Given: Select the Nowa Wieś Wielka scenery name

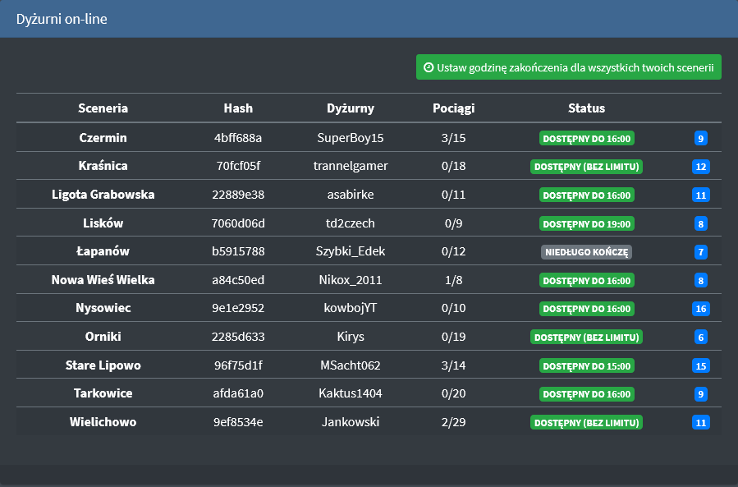Looking at the screenshot, I should [103, 280].
